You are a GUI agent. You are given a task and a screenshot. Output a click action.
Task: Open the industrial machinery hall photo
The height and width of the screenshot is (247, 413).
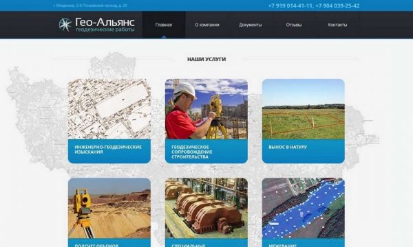click(x=206, y=208)
